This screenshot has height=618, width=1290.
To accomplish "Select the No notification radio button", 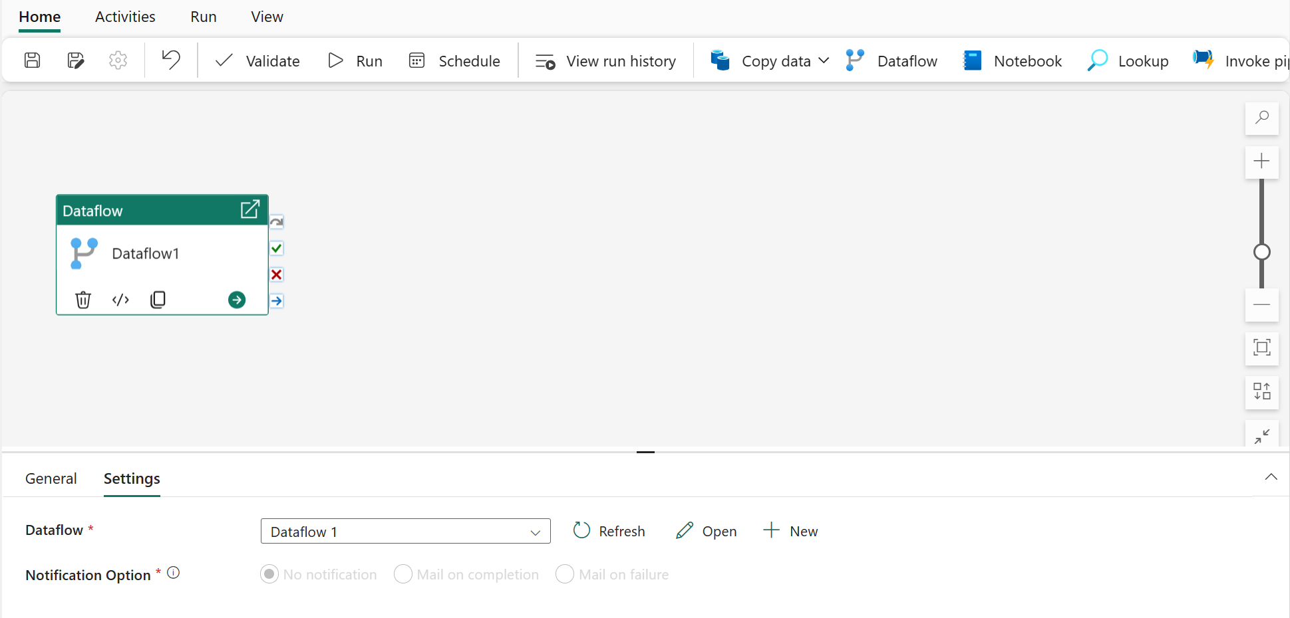I will pos(269,574).
